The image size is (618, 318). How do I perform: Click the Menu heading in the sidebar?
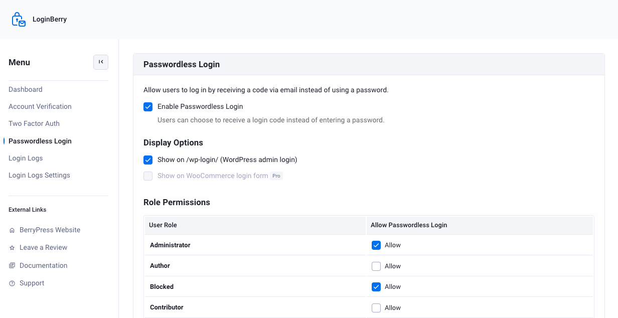click(20, 63)
